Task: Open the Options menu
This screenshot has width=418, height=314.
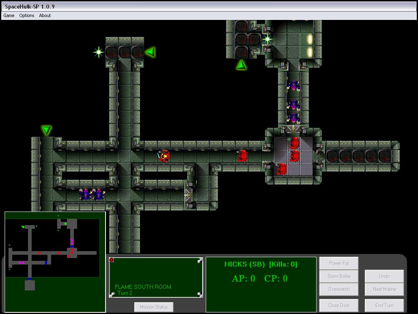Action: (x=27, y=15)
